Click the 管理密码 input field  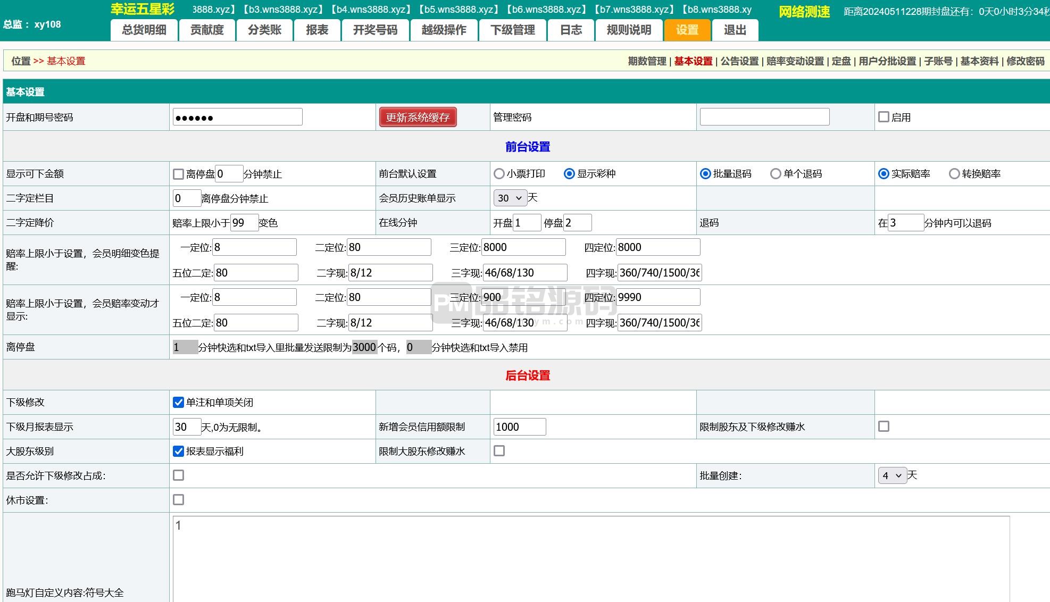tap(764, 117)
